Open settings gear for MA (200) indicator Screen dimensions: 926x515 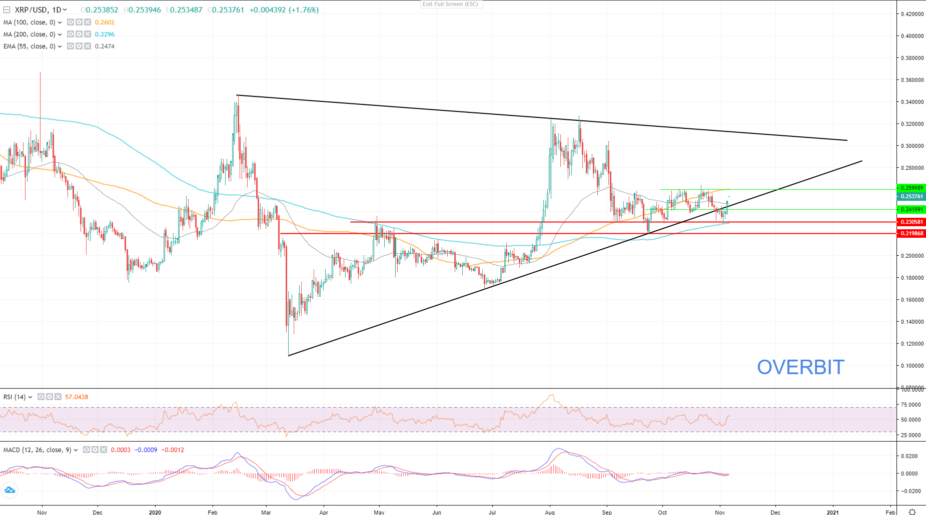pos(79,34)
